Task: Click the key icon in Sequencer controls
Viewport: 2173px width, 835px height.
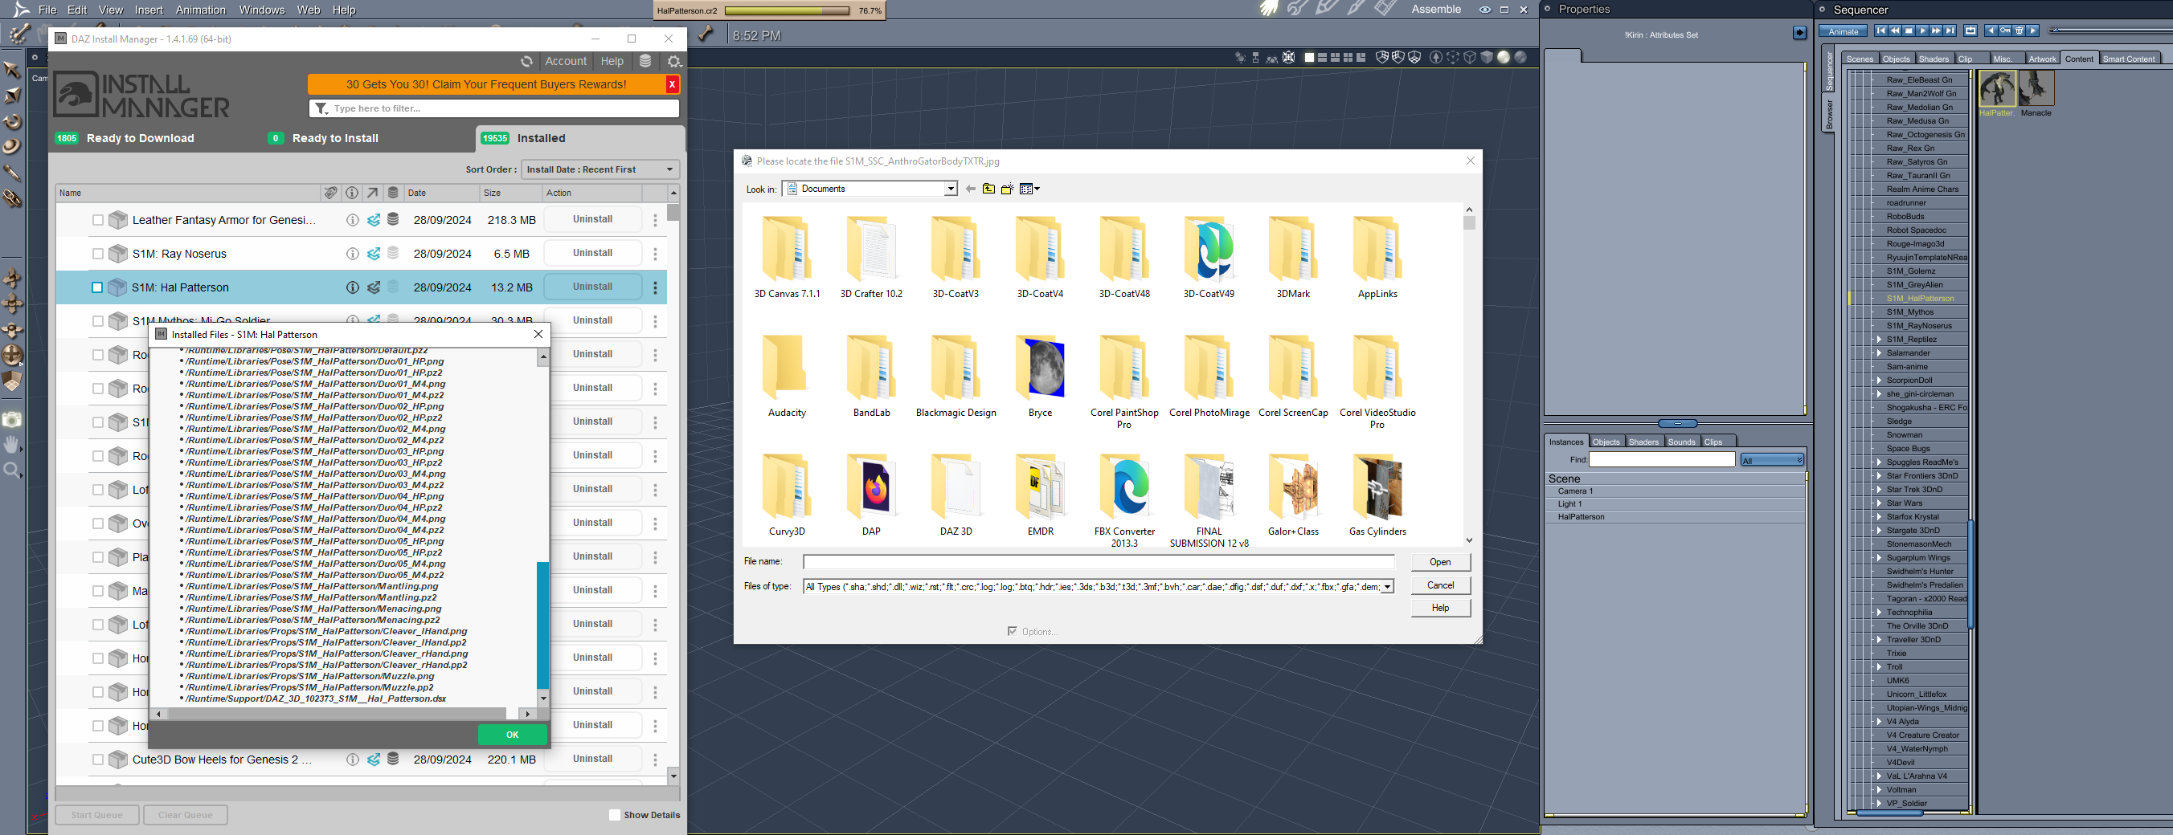Action: [2005, 31]
